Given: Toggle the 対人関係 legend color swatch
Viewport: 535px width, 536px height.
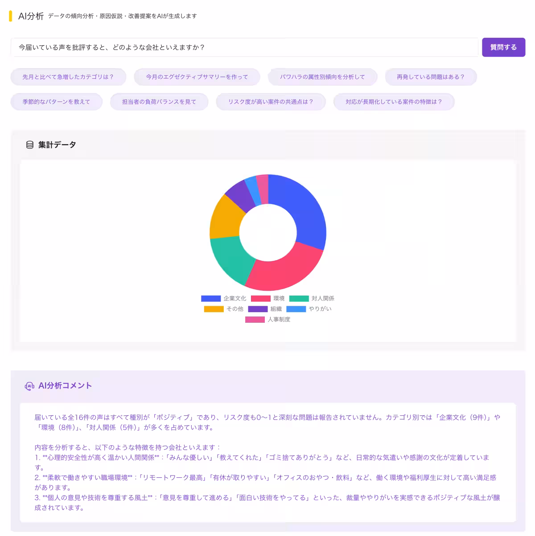Looking at the screenshot, I should 299,299.
